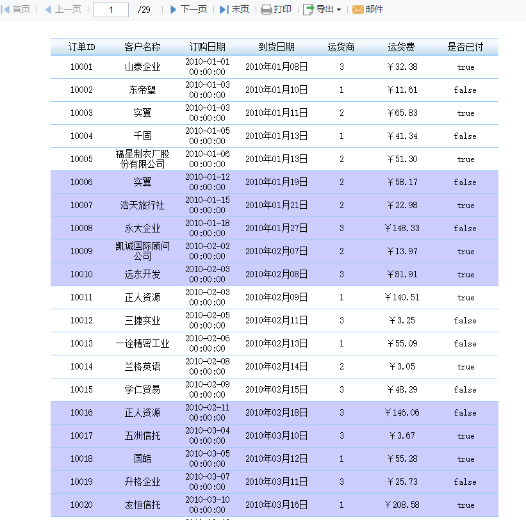
Task: Click the 打印 text label
Action: pyautogui.click(x=283, y=9)
